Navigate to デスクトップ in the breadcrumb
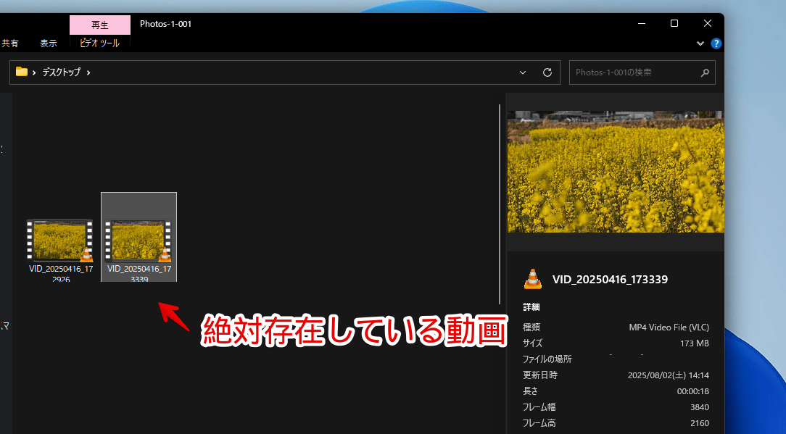The height and width of the screenshot is (434, 786). (62, 72)
